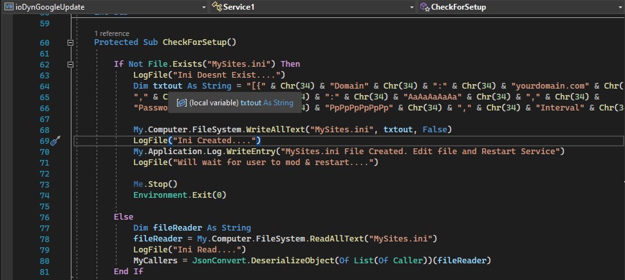Click the variable icon in txtout tooltip
625x280 pixels.
click(x=182, y=103)
